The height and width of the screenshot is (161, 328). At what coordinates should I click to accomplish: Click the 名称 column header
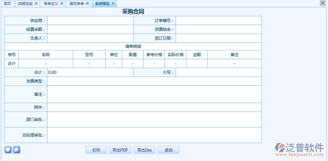pos(46,55)
